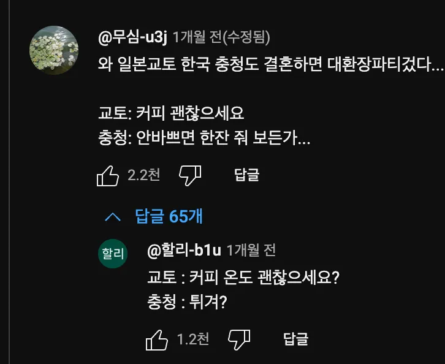Click the line "충청: 안바쁘면 한잔 줘 보든가..."
The image size is (445, 364).
pyautogui.click(x=204, y=139)
